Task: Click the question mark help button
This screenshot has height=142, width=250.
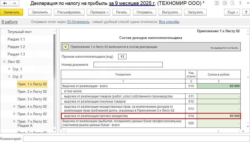Action: click(x=246, y=12)
